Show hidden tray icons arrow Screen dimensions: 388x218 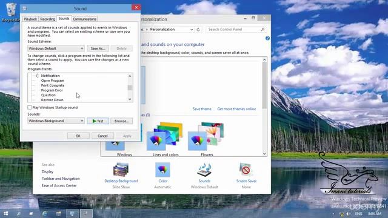(333, 214)
